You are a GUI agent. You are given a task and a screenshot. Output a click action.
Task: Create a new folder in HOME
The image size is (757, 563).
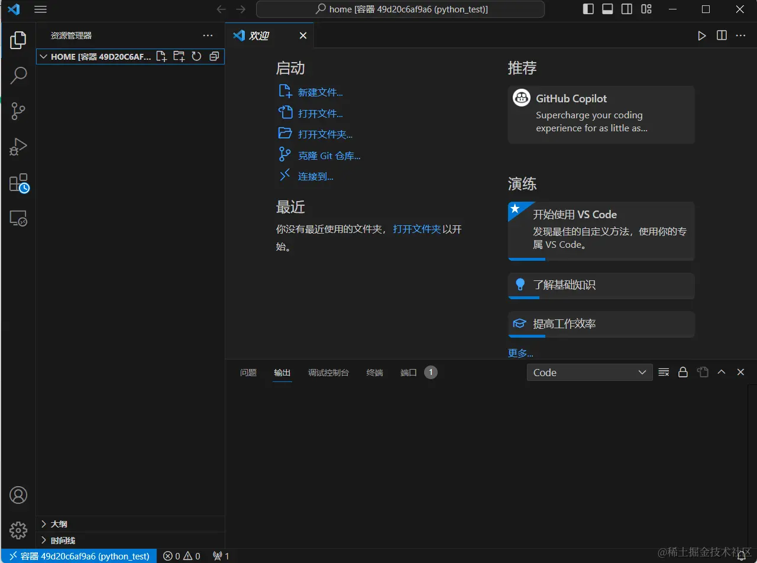click(x=179, y=57)
